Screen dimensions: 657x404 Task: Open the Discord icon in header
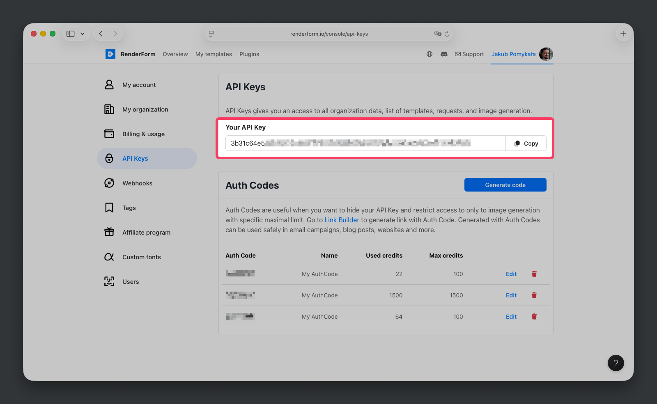[444, 54]
